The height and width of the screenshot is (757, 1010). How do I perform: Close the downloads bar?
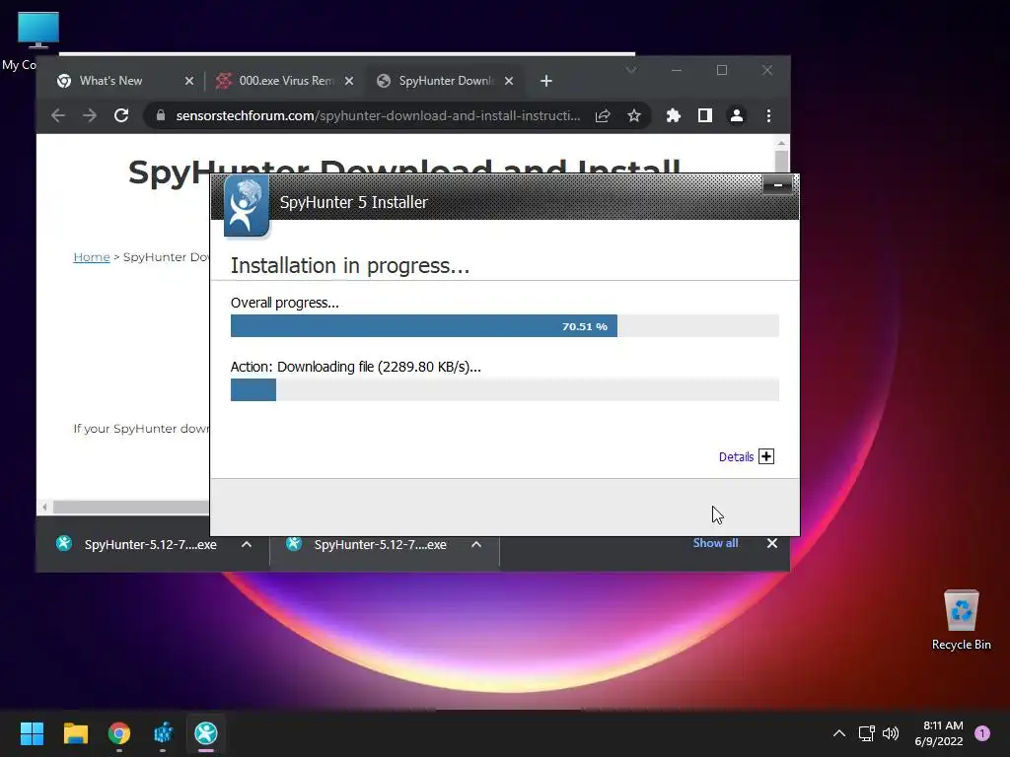click(x=771, y=543)
